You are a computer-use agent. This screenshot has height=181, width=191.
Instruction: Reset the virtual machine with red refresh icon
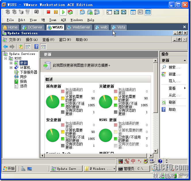tap(70, 12)
